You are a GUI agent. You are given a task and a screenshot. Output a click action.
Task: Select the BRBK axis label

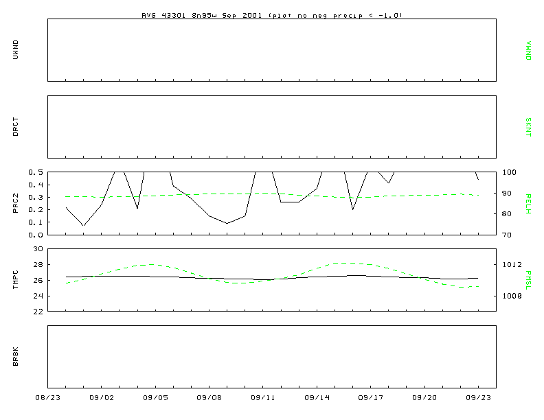[16, 357]
